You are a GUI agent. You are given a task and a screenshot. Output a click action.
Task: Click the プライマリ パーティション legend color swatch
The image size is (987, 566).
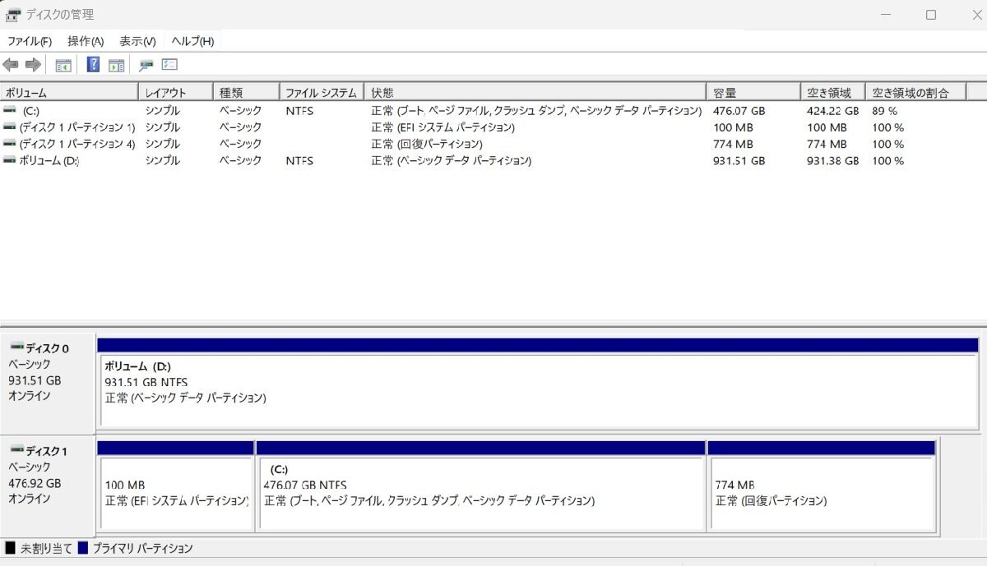click(x=82, y=548)
